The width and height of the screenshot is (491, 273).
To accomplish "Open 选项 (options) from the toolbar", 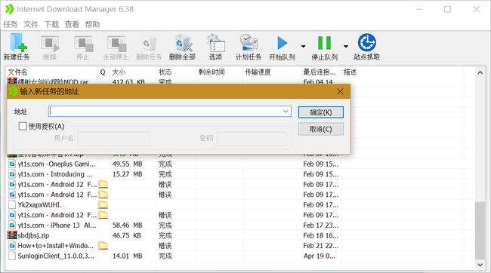I will point(215,47).
